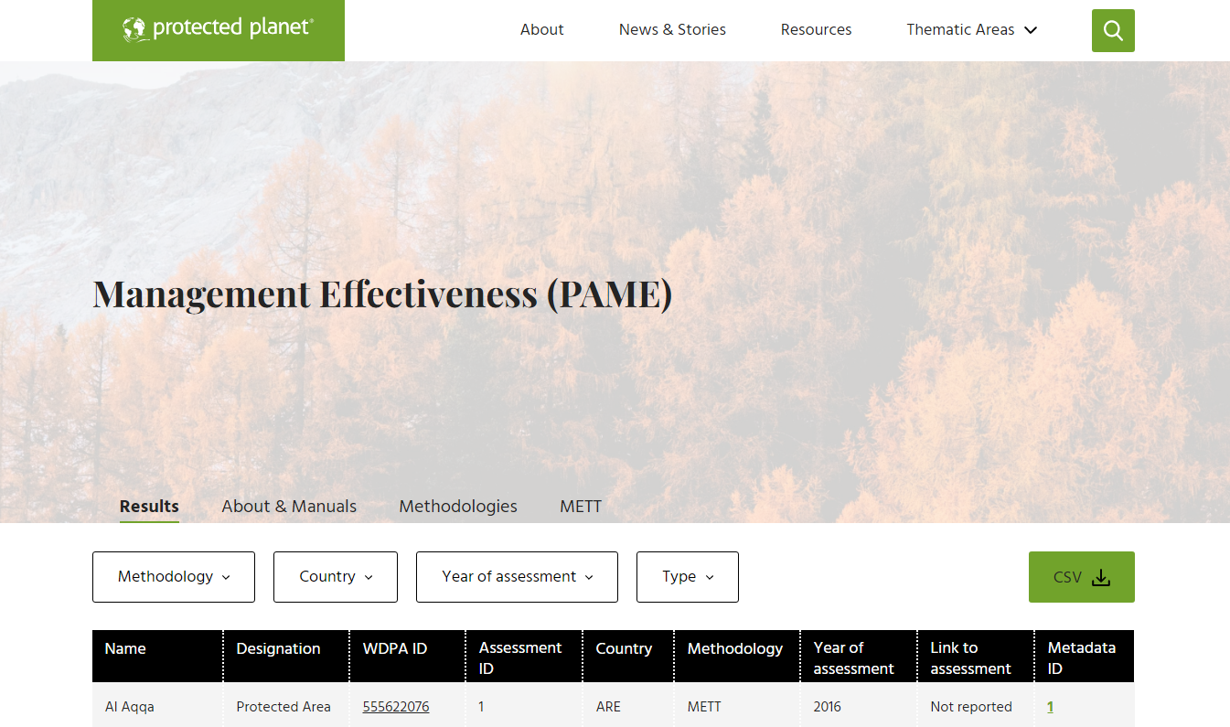Open the Resources navigation link

pyautogui.click(x=816, y=29)
